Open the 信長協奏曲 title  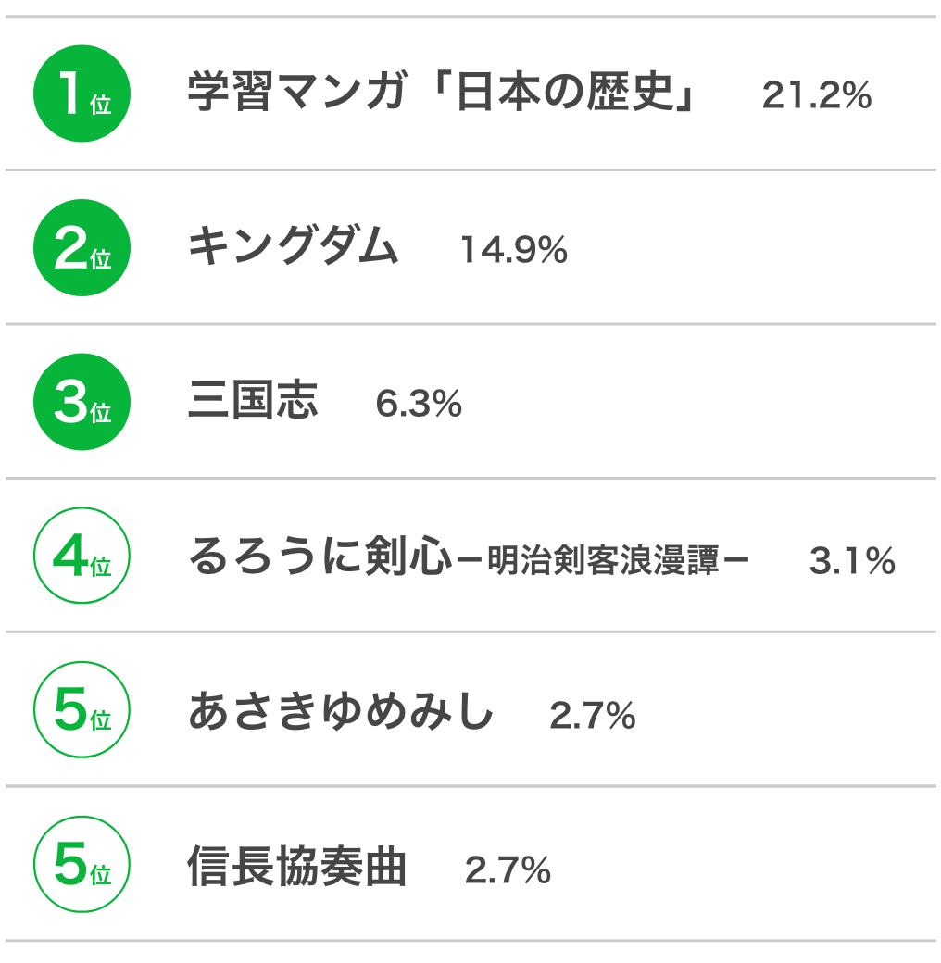(x=296, y=865)
